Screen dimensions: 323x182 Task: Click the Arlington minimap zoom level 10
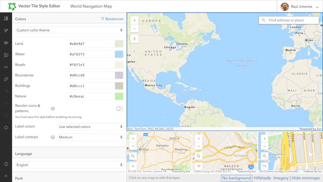click(x=199, y=166)
